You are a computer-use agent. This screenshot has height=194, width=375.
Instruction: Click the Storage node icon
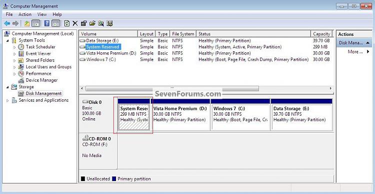point(14,87)
